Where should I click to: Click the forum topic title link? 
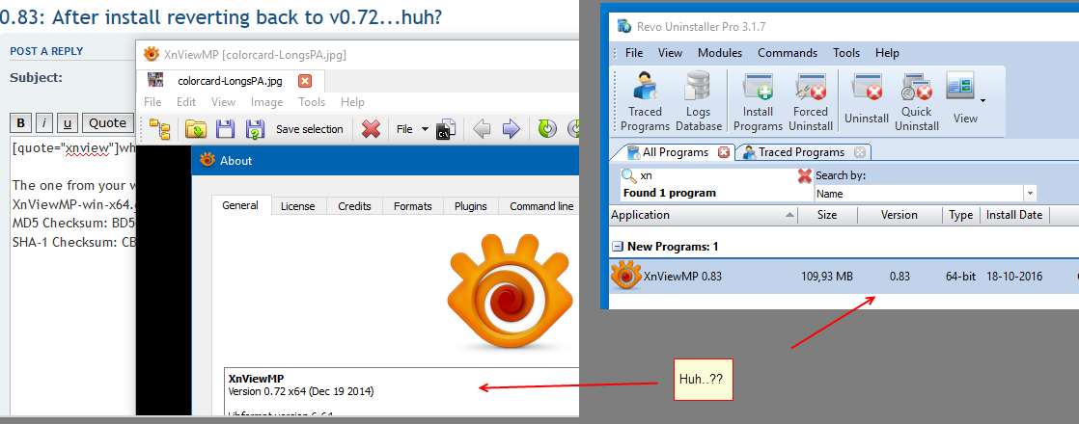click(x=221, y=15)
